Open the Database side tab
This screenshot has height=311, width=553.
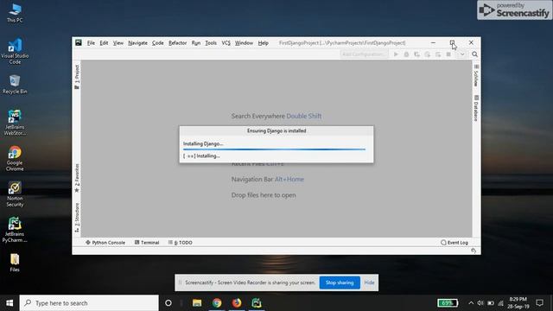[476, 108]
